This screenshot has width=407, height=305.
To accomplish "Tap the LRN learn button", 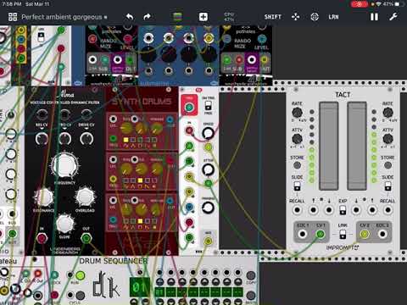I will click(333, 17).
